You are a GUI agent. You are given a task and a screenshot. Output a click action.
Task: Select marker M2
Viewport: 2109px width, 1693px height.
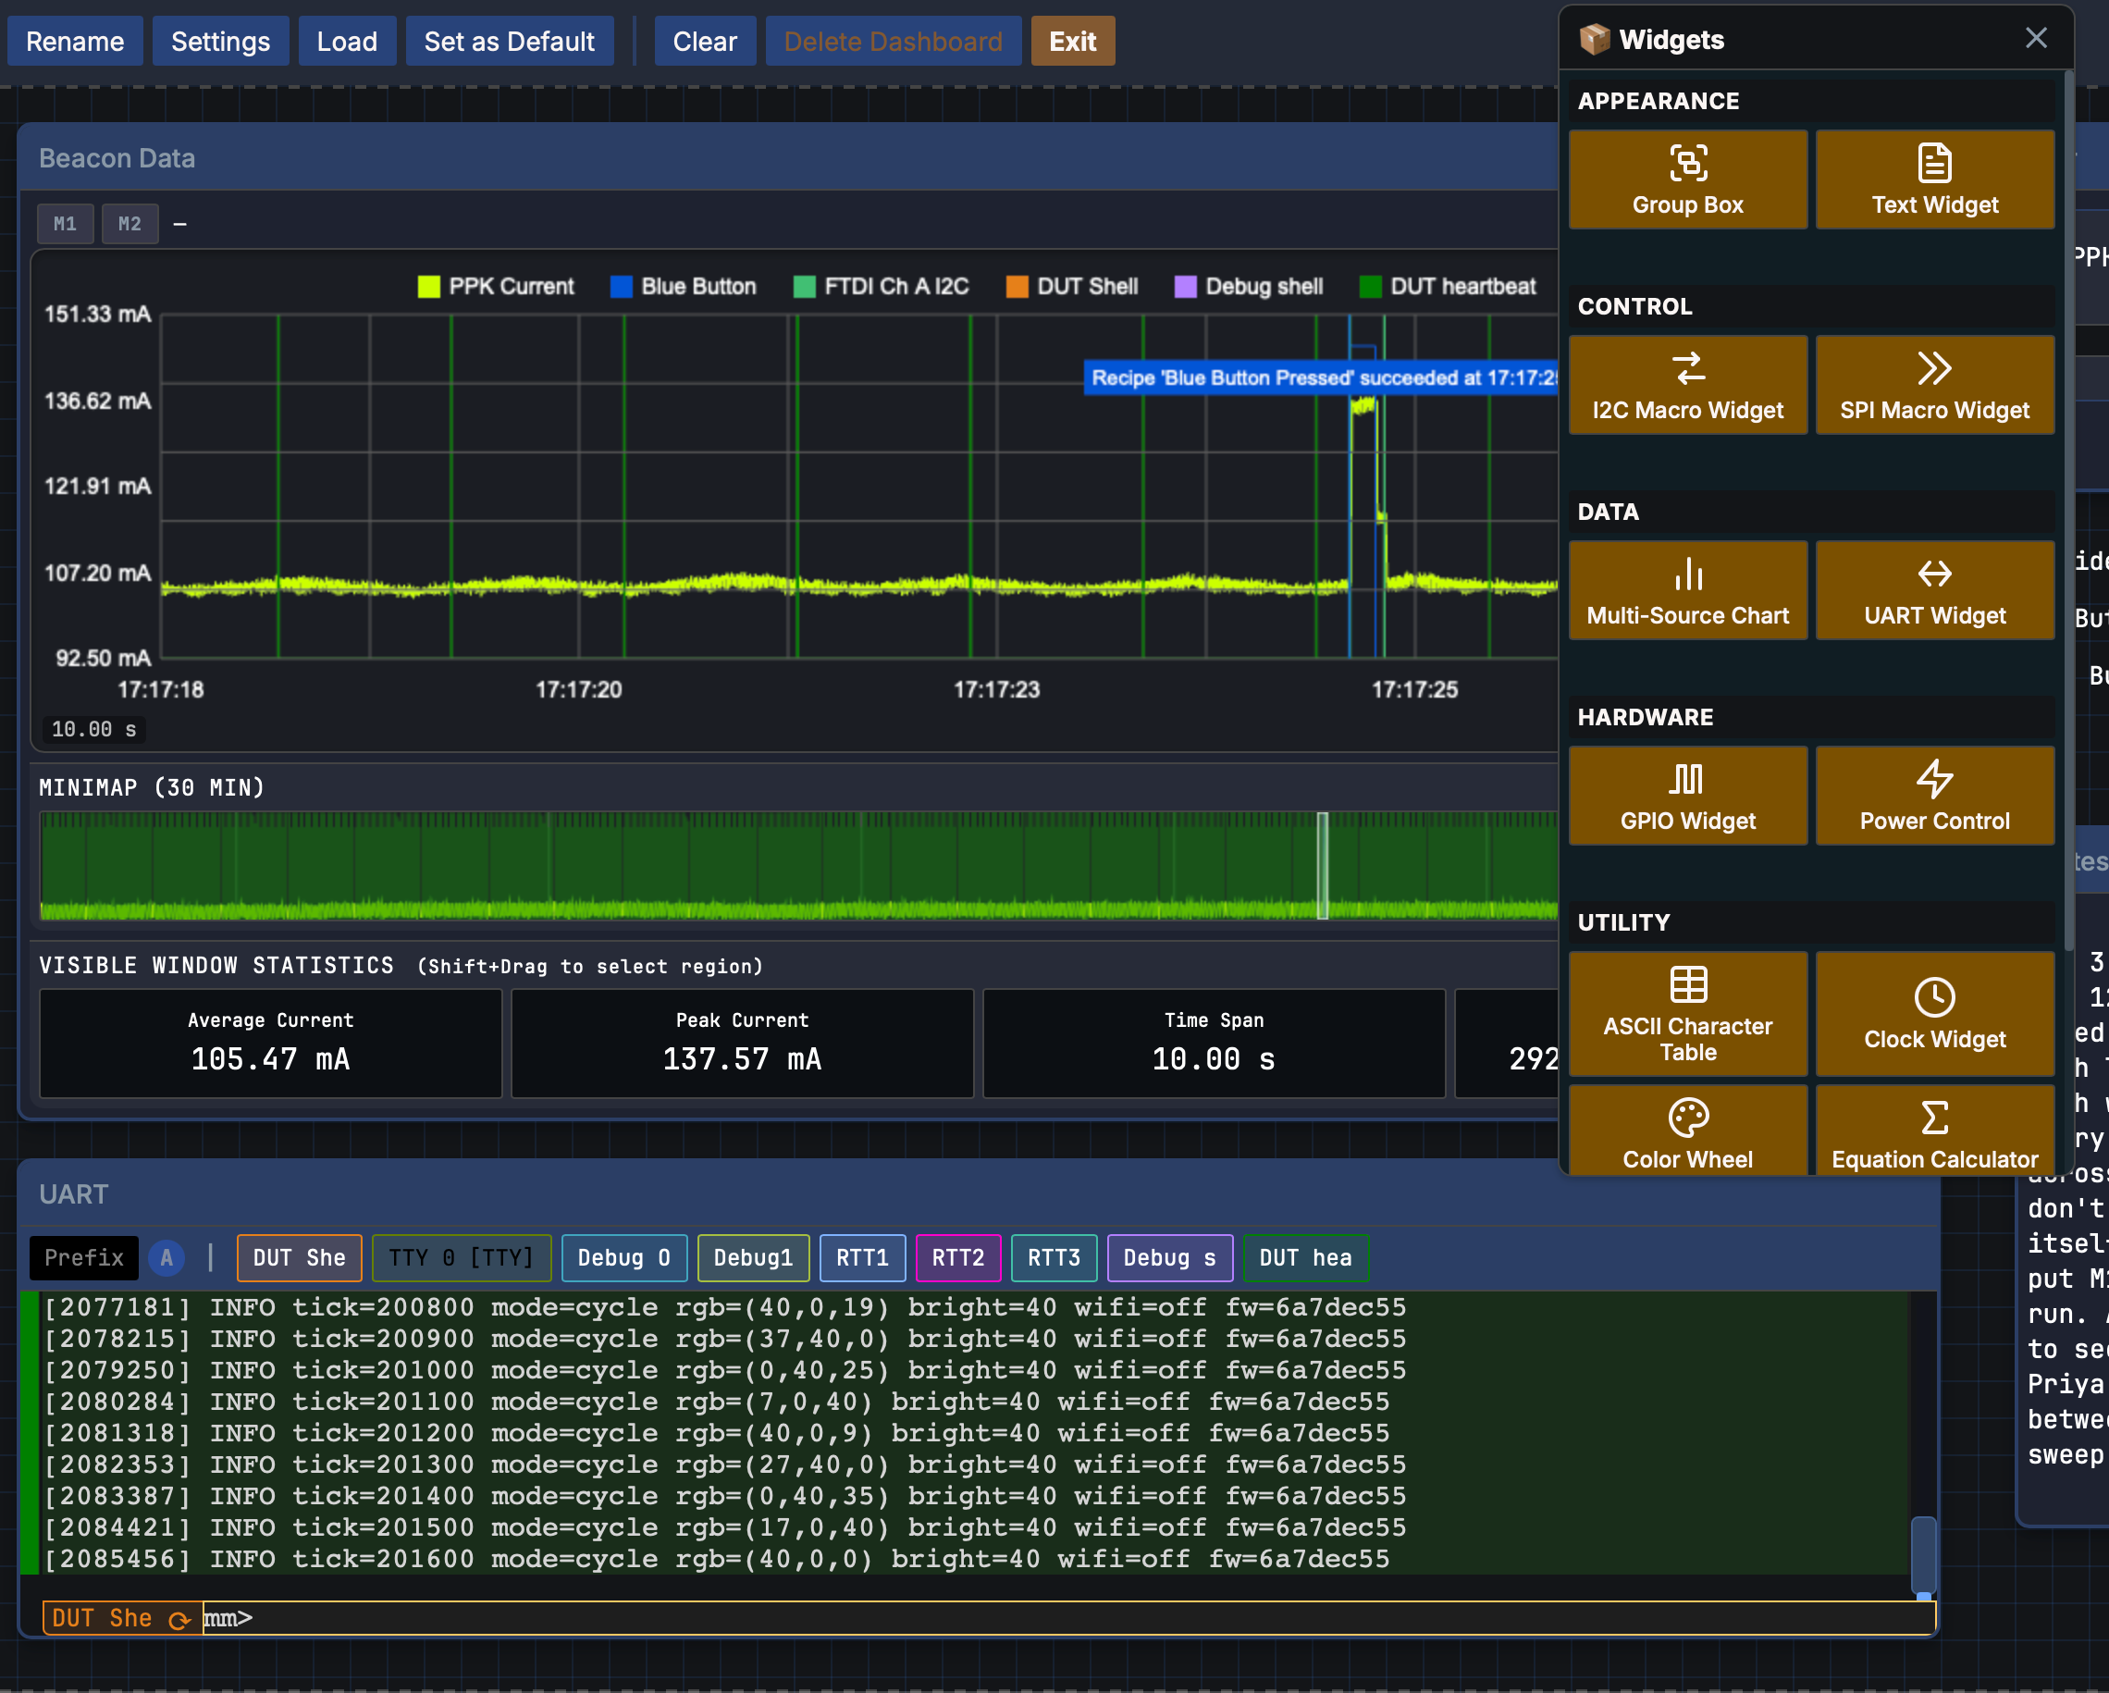[129, 223]
